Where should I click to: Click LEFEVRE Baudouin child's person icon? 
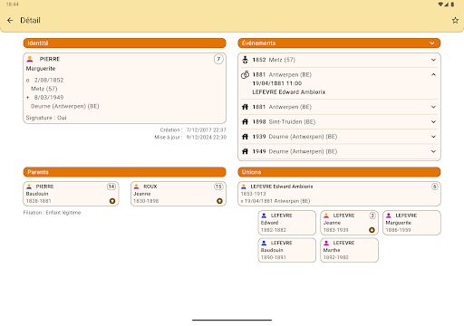pos(264,243)
